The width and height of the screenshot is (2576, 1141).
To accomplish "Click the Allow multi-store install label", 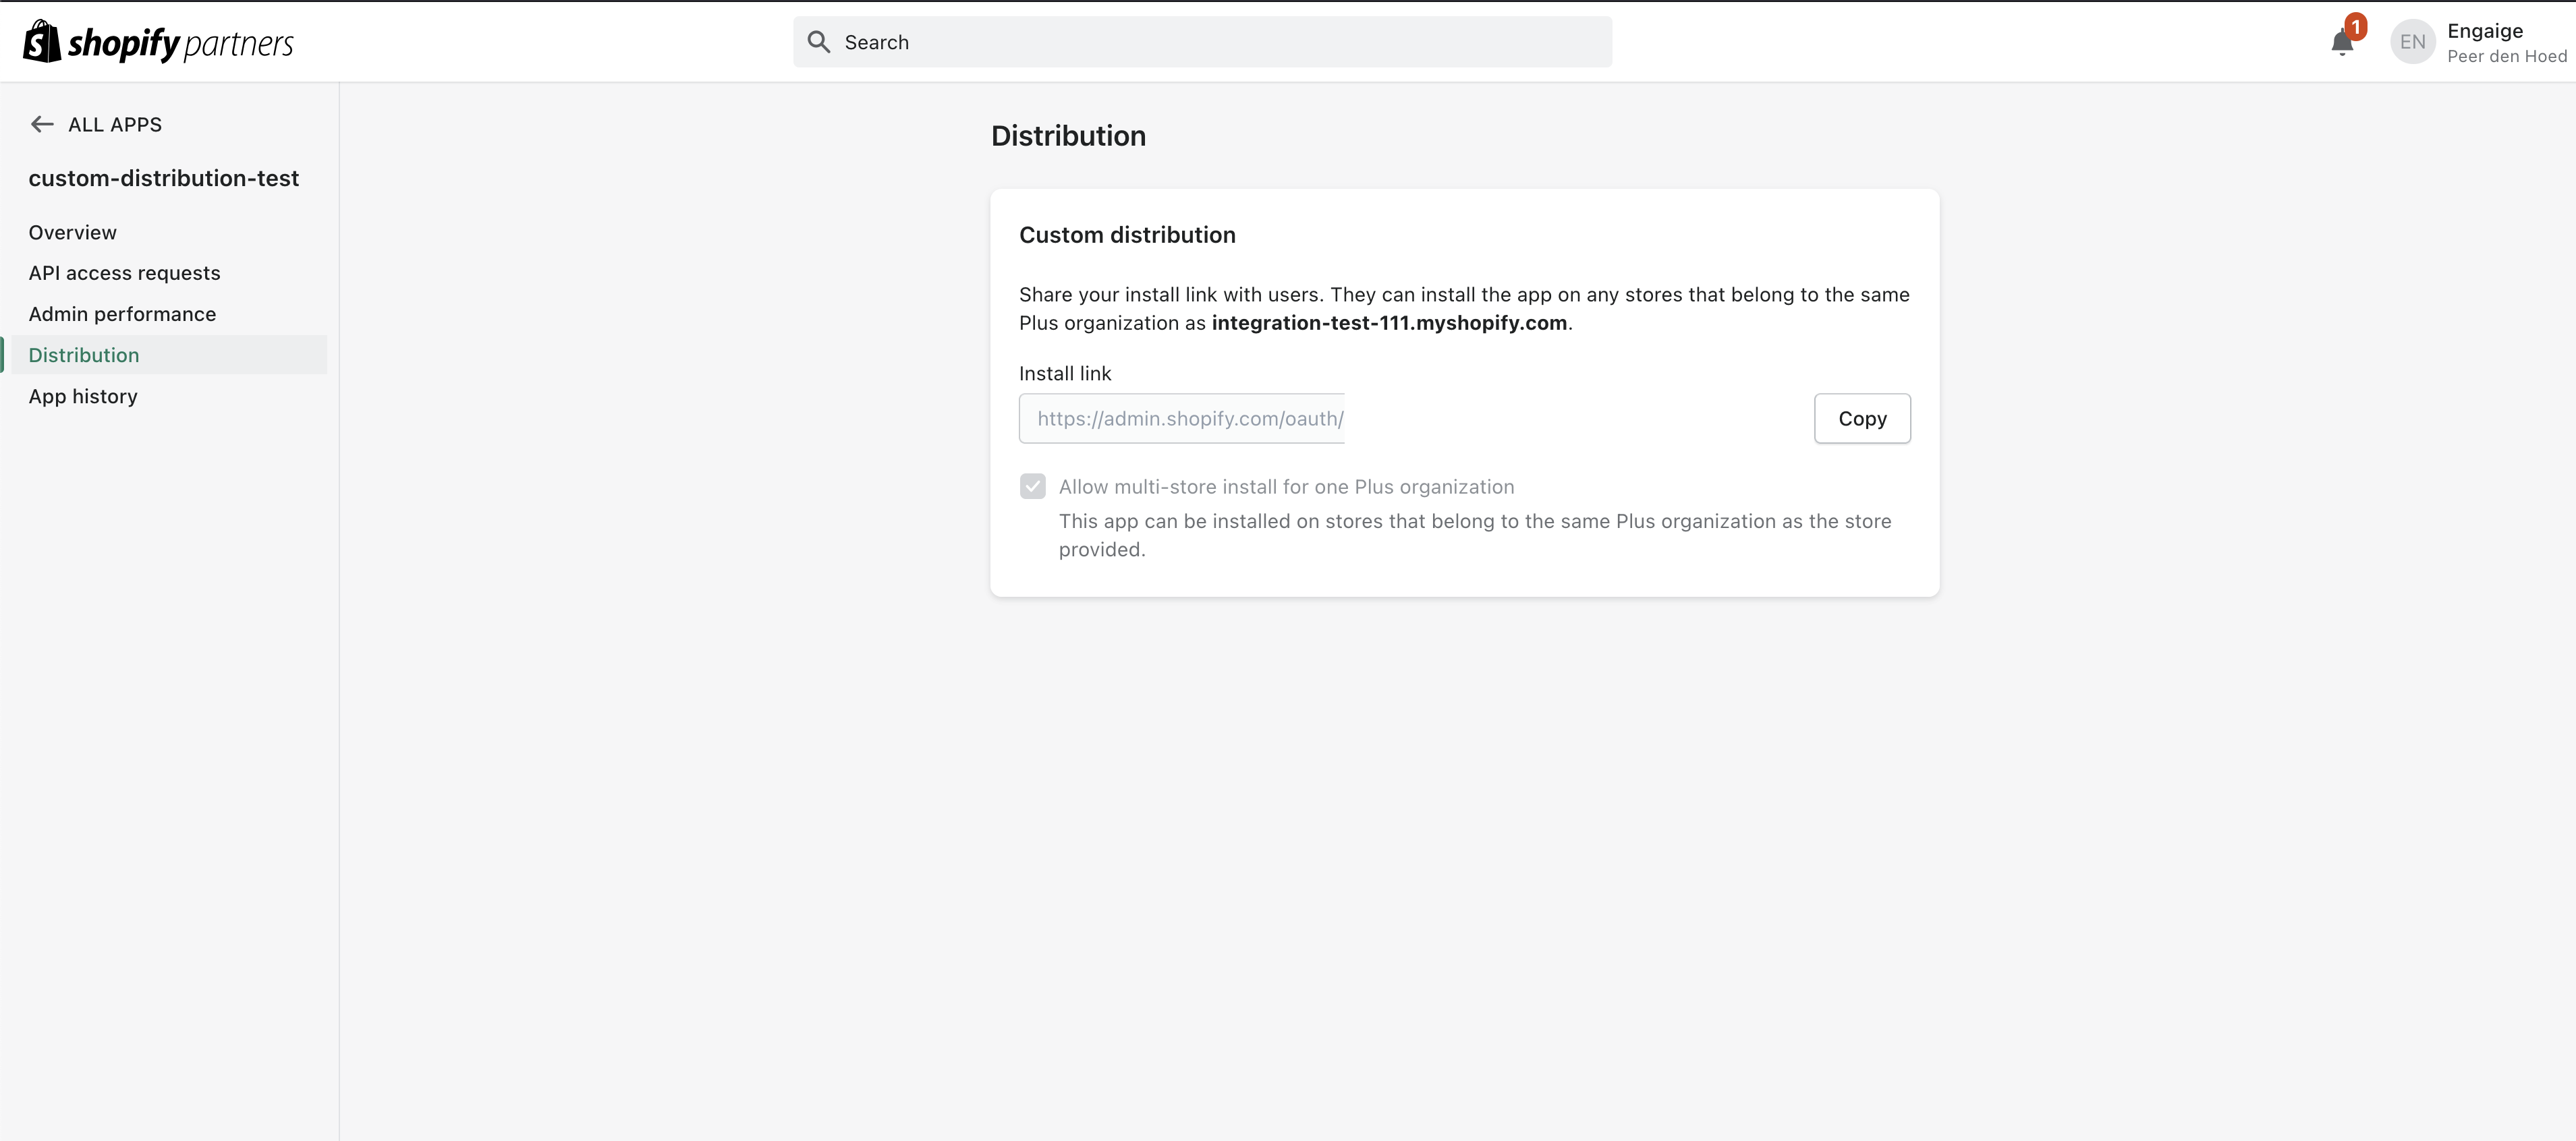I will (x=1286, y=487).
